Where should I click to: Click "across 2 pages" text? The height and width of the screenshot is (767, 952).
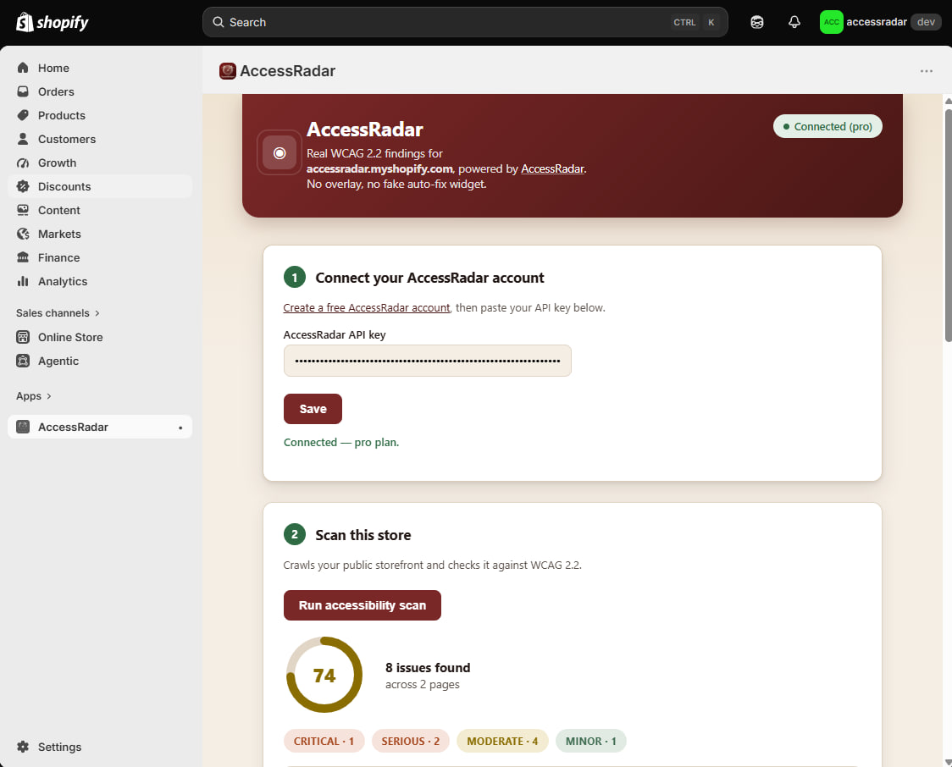coord(422,685)
